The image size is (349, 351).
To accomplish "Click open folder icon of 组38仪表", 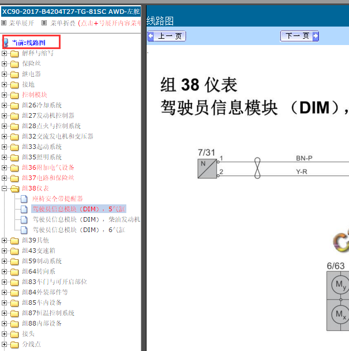I will pyautogui.click(x=15, y=188).
